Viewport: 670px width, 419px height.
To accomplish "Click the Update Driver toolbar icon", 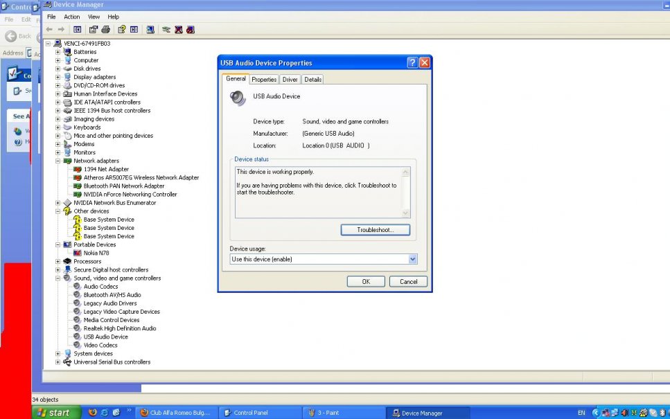I will (x=166, y=30).
